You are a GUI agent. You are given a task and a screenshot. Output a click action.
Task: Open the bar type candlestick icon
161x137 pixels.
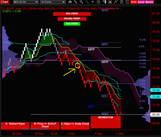coord(70,2)
